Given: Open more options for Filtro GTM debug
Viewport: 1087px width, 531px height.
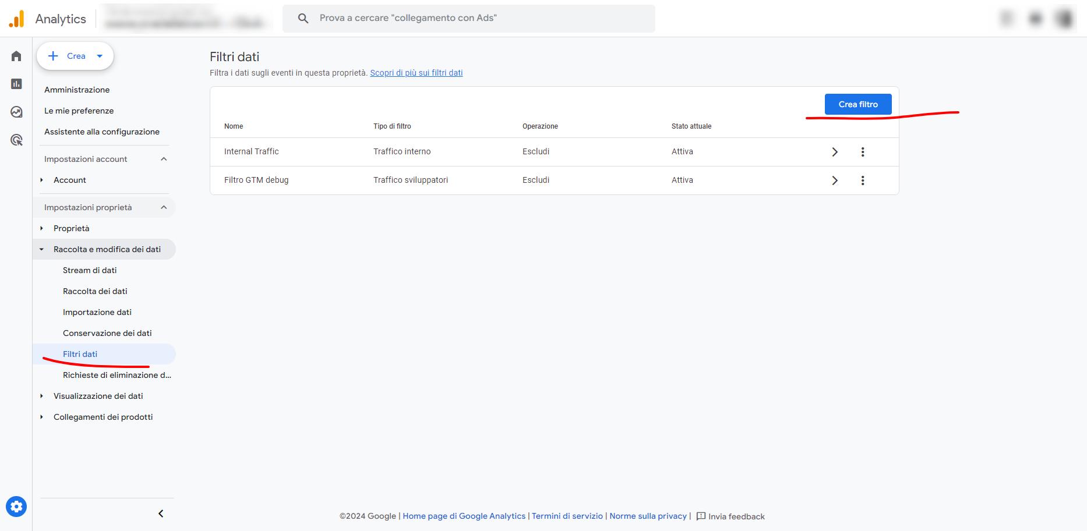Looking at the screenshot, I should (x=863, y=180).
